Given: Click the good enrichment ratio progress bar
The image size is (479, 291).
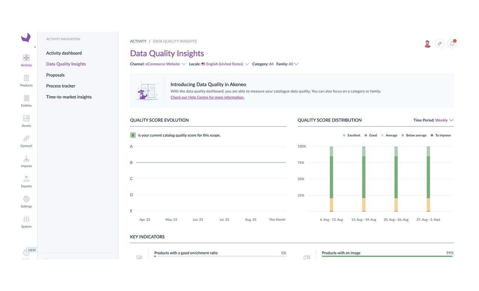Looking at the screenshot, I should (220, 256).
